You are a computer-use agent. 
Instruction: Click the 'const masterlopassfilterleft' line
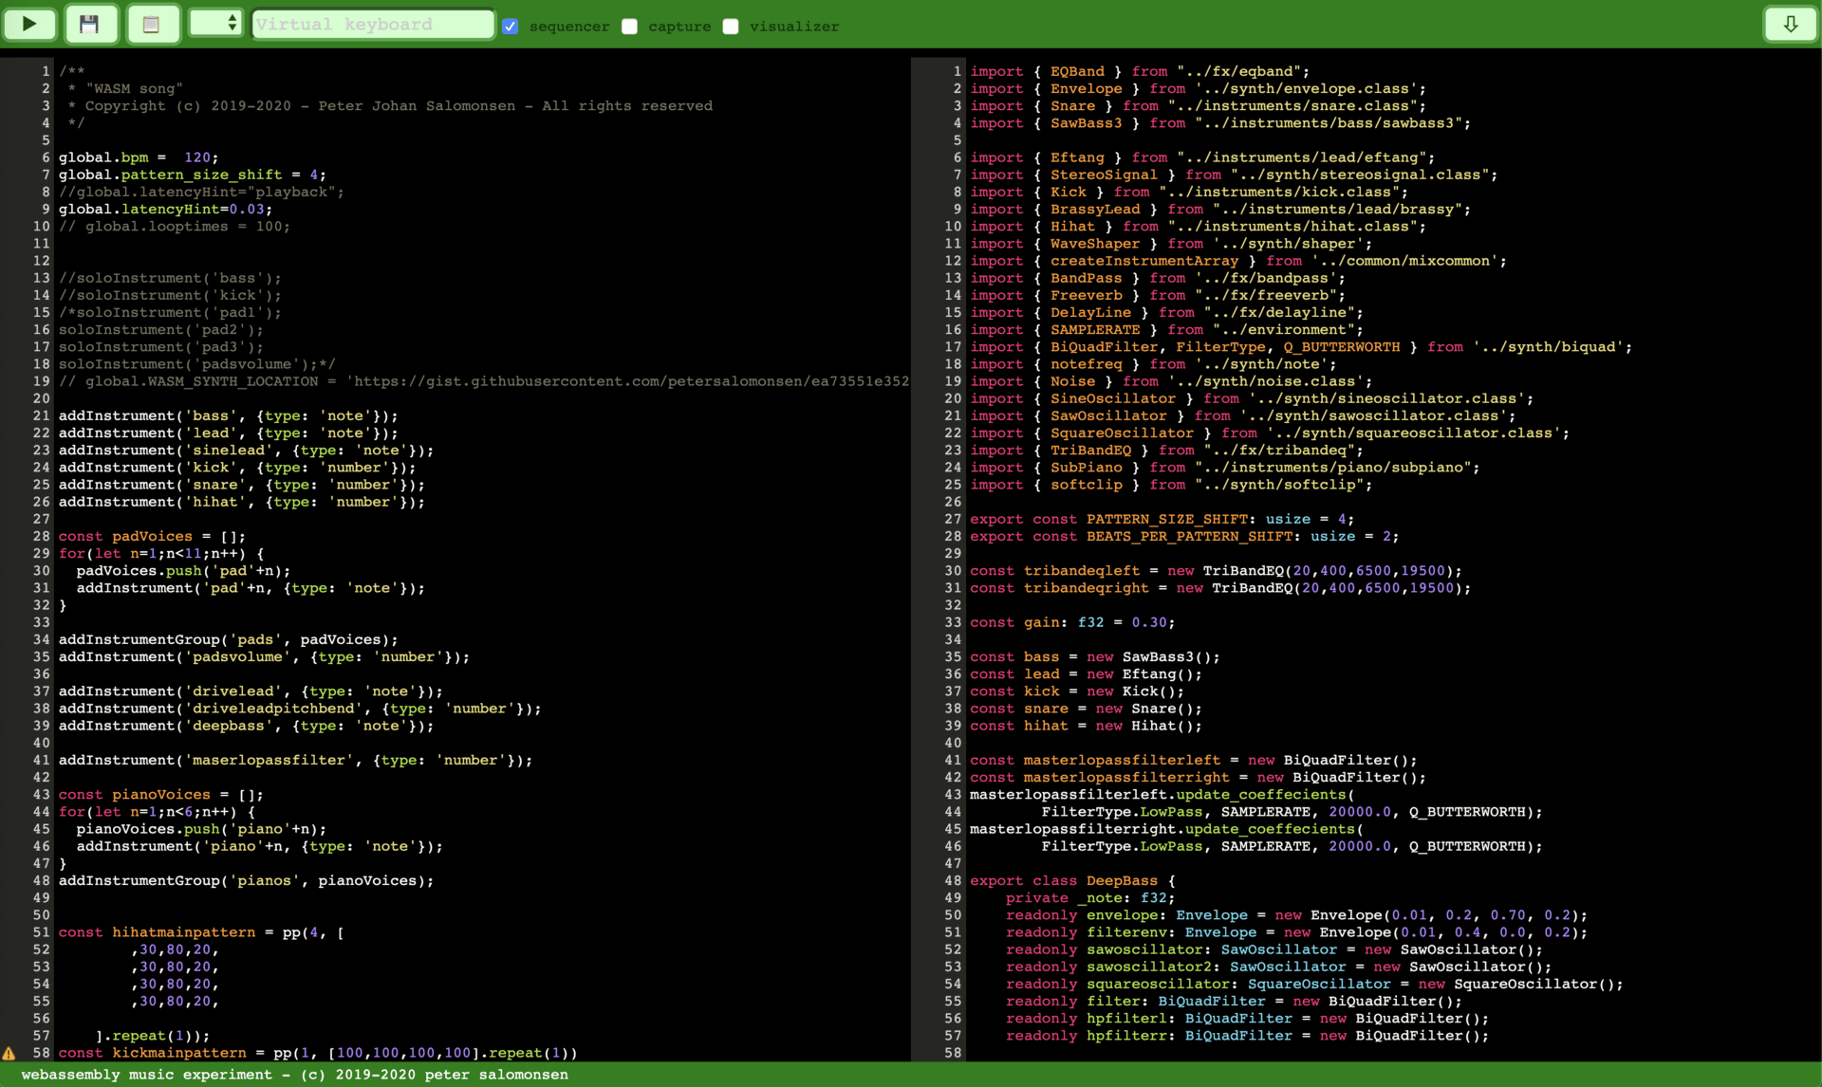point(1194,760)
